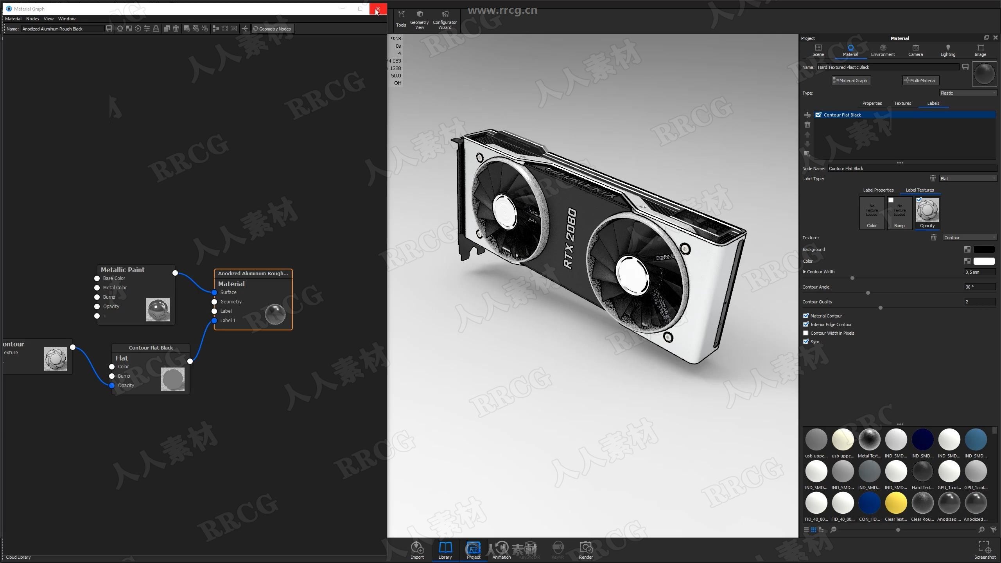The width and height of the screenshot is (1001, 563).
Task: Switch material swatches to grid view
Action: (x=814, y=530)
